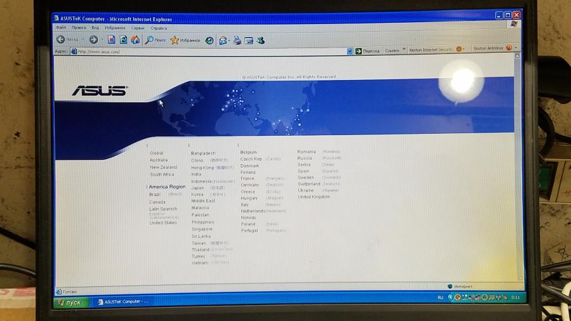
Task: Open the Norton Internet Security dropdown arrow
Action: pos(464,49)
